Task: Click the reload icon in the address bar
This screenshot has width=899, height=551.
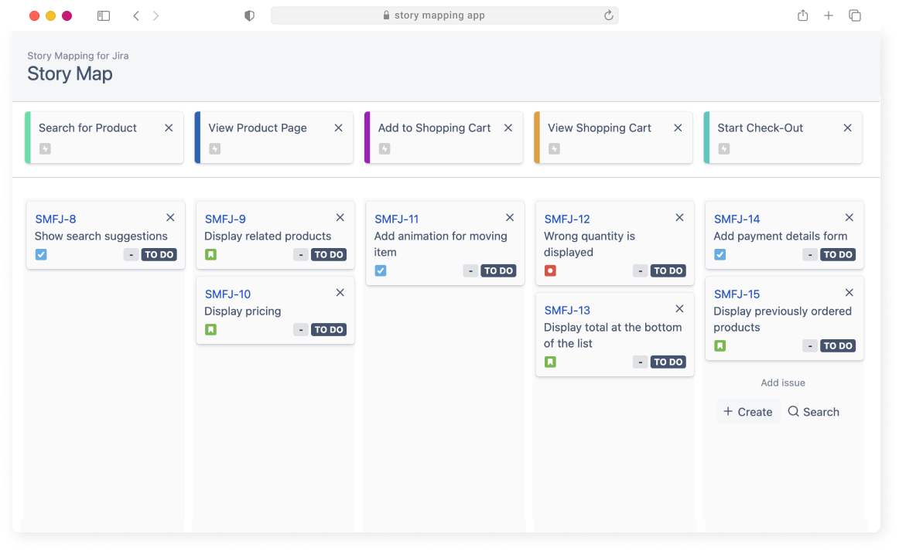Action: (x=609, y=15)
